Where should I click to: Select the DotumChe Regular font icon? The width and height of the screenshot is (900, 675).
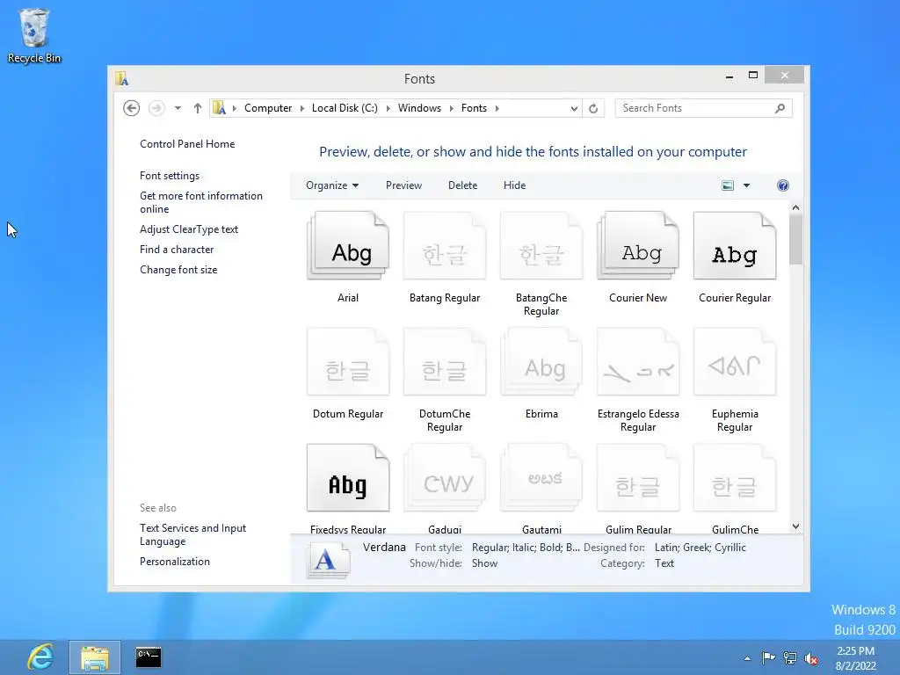[x=445, y=361]
